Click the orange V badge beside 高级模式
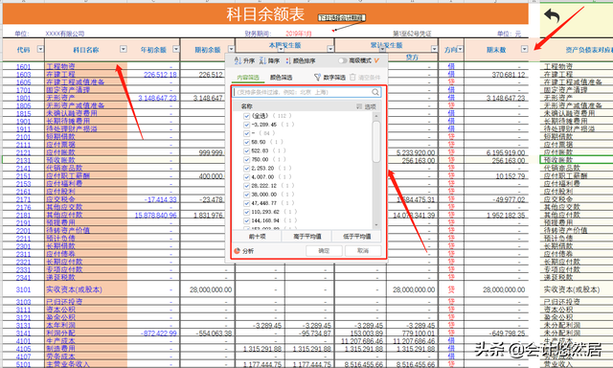 pyautogui.click(x=376, y=60)
